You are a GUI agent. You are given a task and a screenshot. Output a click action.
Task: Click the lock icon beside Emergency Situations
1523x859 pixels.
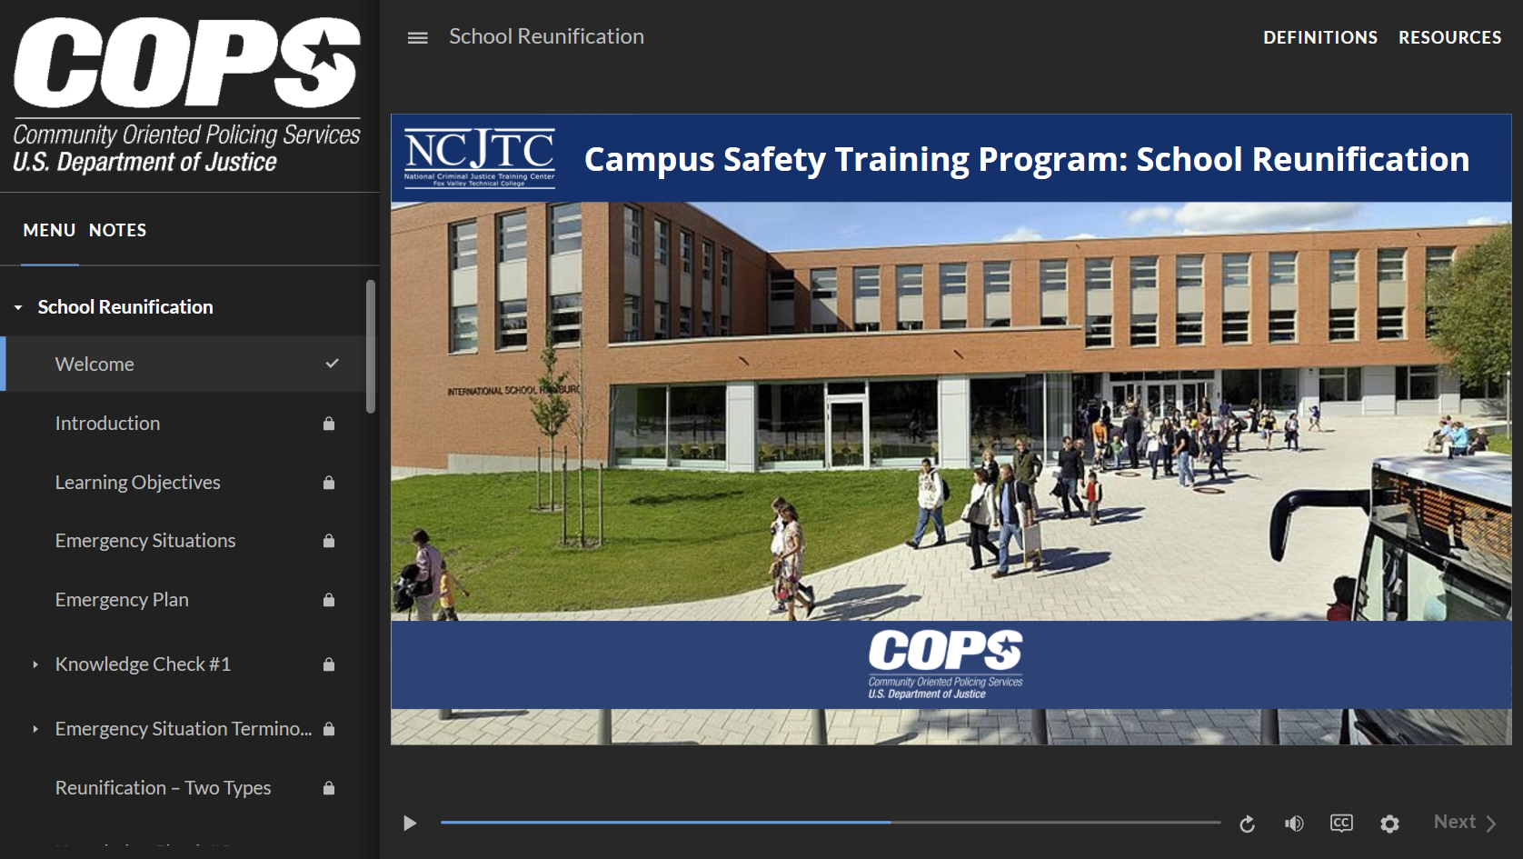(329, 541)
